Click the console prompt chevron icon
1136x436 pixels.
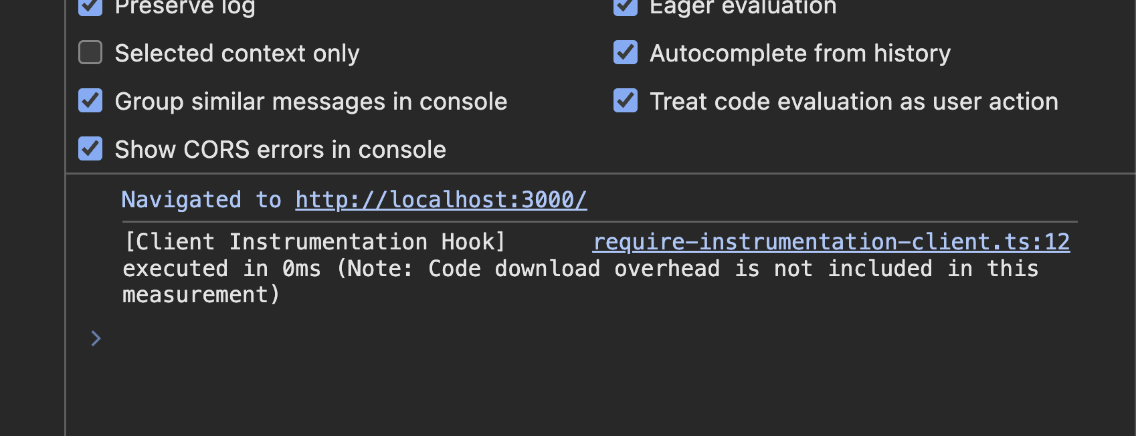(96, 338)
